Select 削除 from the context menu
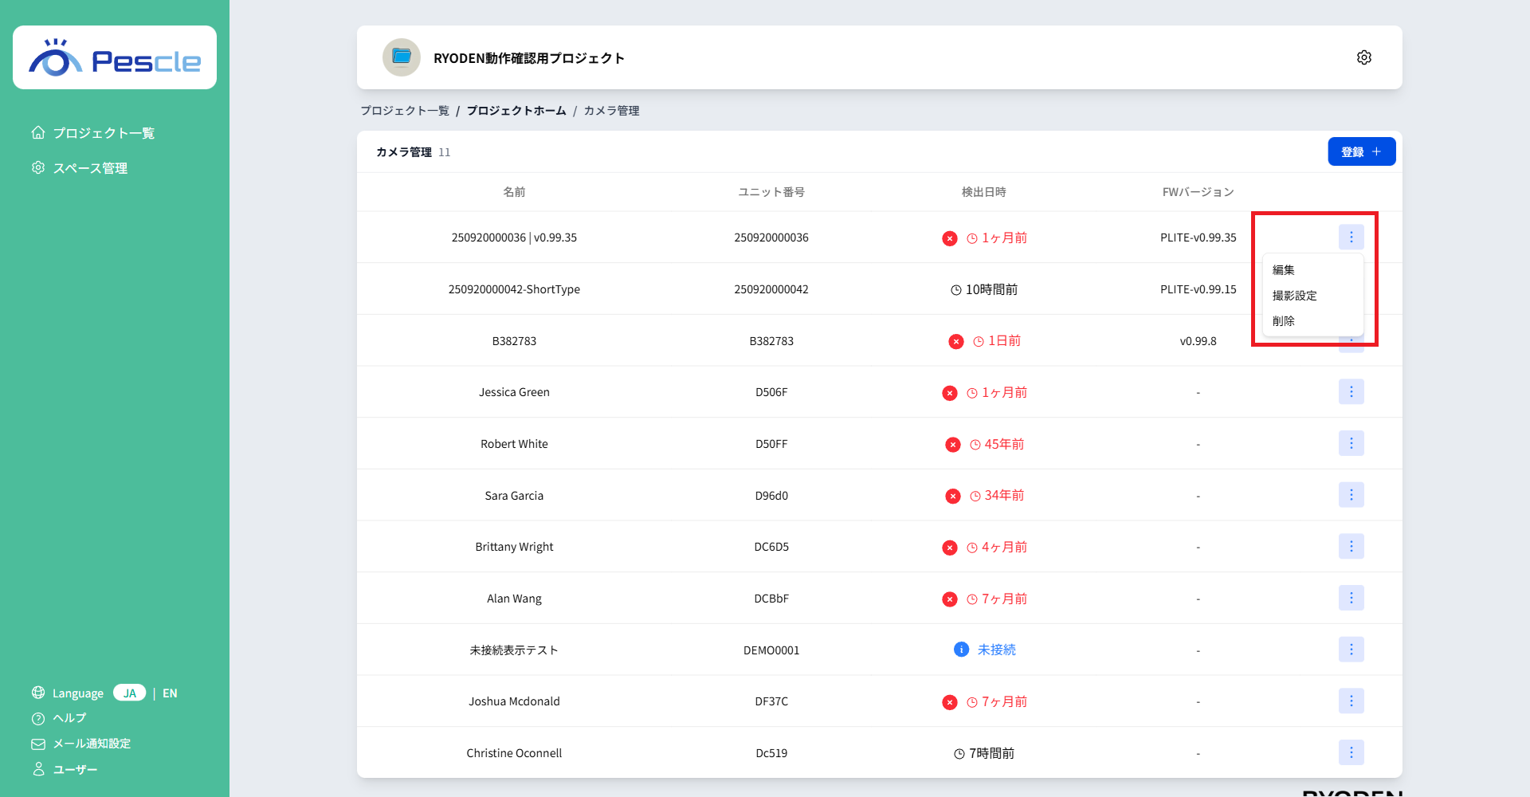Viewport: 1530px width, 797px height. coord(1283,321)
